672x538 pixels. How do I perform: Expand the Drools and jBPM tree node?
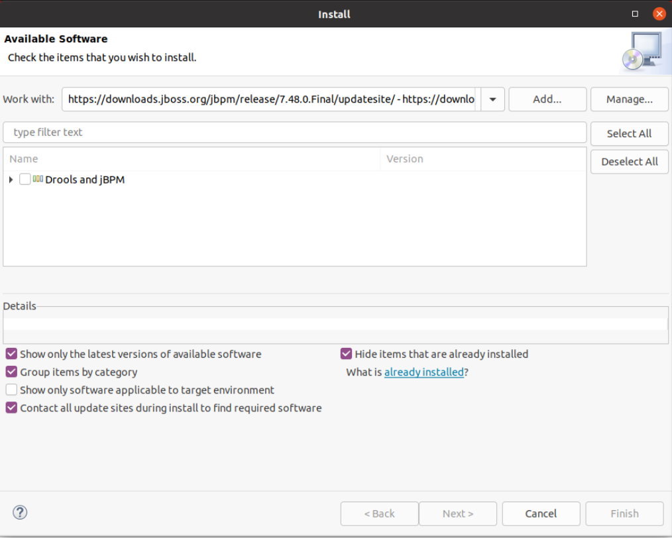coord(11,180)
